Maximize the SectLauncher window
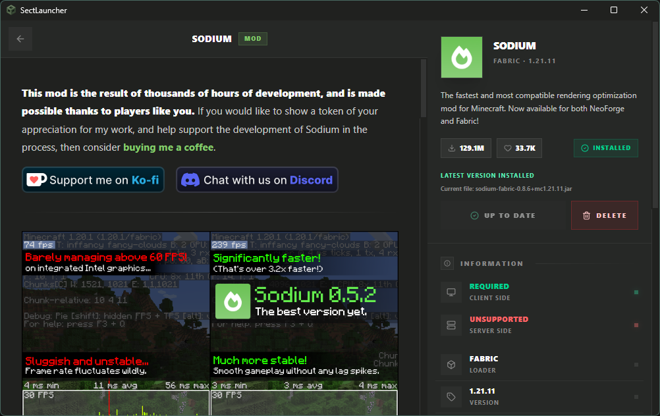 [614, 10]
